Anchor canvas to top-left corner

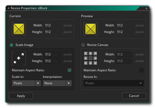point(86,54)
